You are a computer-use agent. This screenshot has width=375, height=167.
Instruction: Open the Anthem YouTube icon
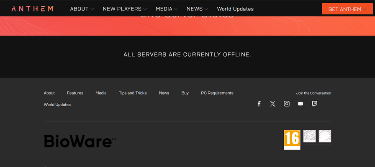[x=301, y=104]
